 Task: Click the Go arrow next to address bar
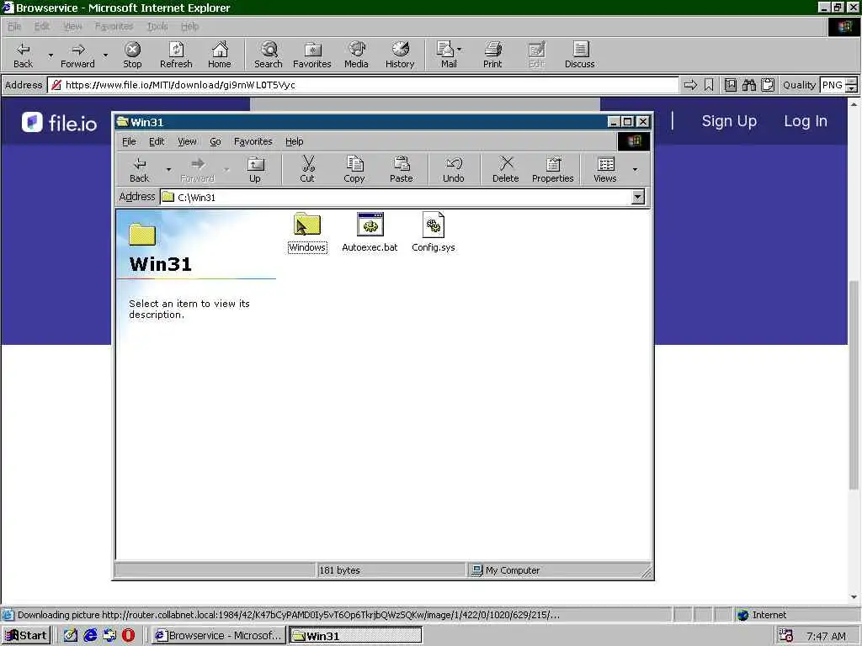pos(690,85)
